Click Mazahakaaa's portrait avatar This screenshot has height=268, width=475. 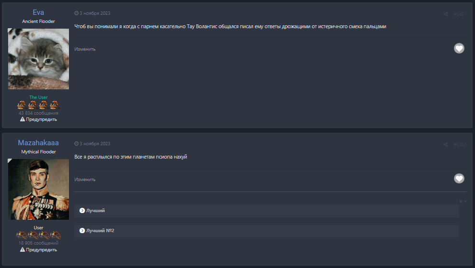[38, 189]
